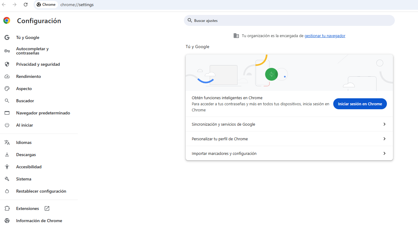The image size is (418, 227).
Task: Click the Tú y Google section heading
Action: point(197,47)
